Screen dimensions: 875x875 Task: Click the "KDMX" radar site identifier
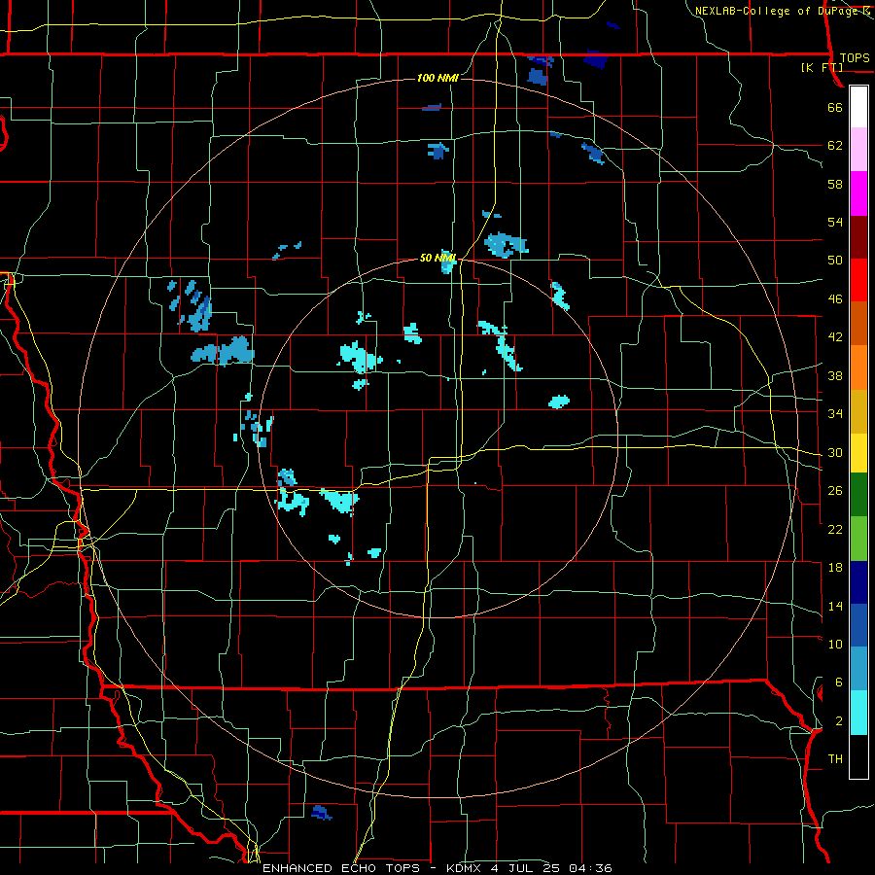[x=466, y=868]
